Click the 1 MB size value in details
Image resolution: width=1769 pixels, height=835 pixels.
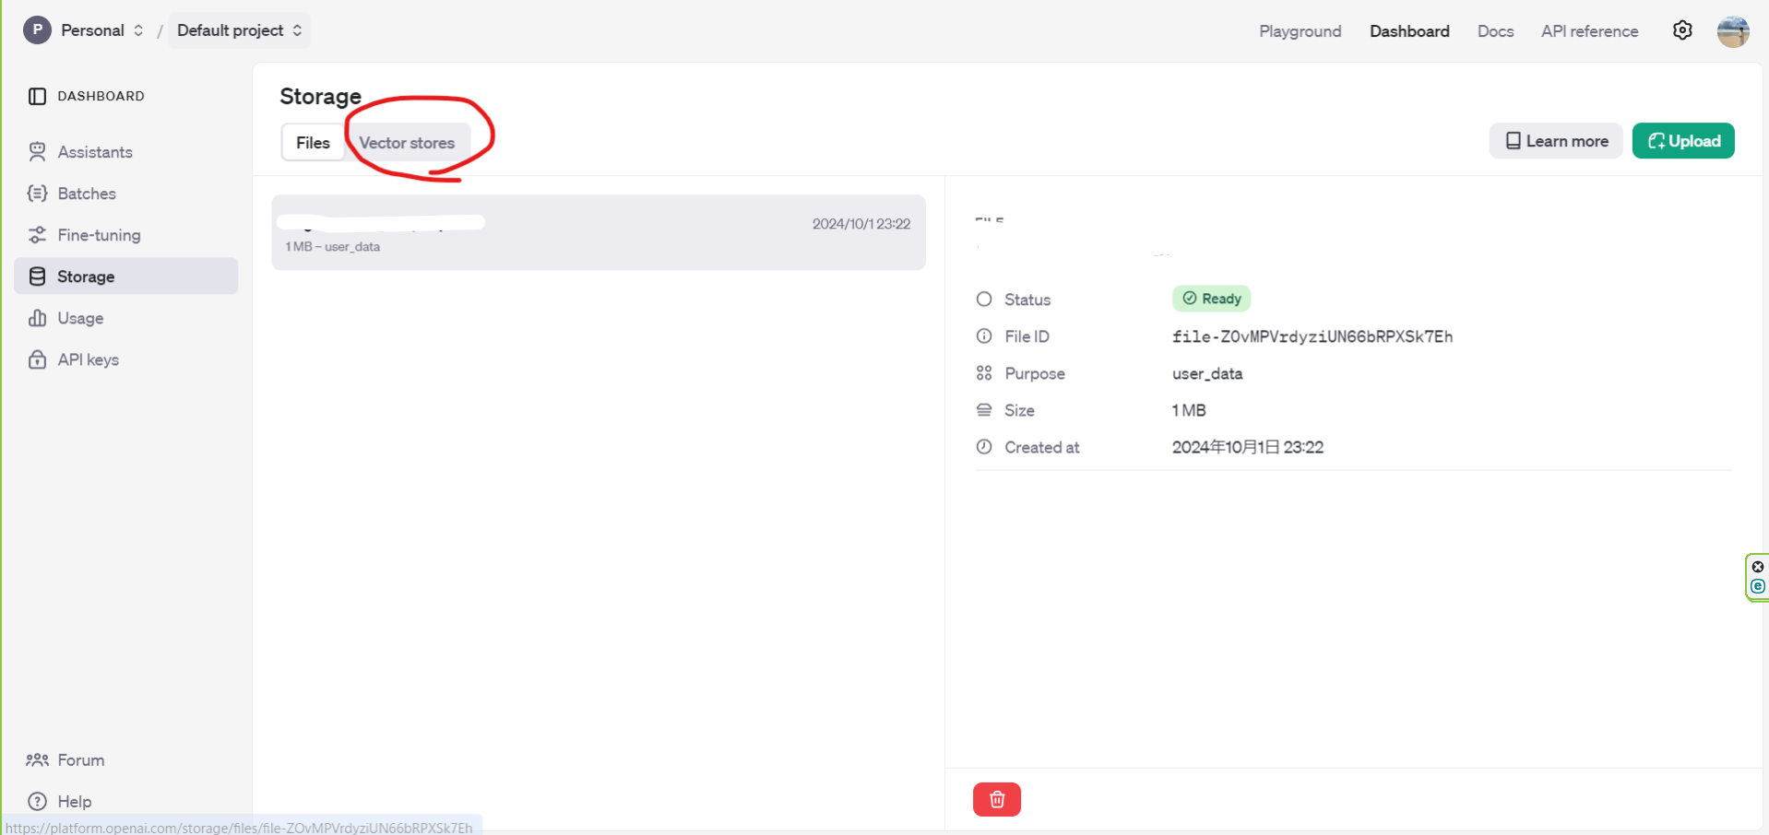[1189, 410]
